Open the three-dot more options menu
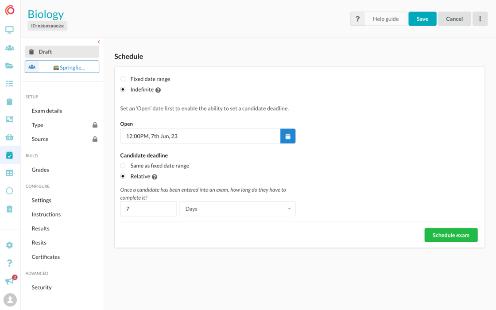Image resolution: width=496 pixels, height=310 pixels. [480, 19]
